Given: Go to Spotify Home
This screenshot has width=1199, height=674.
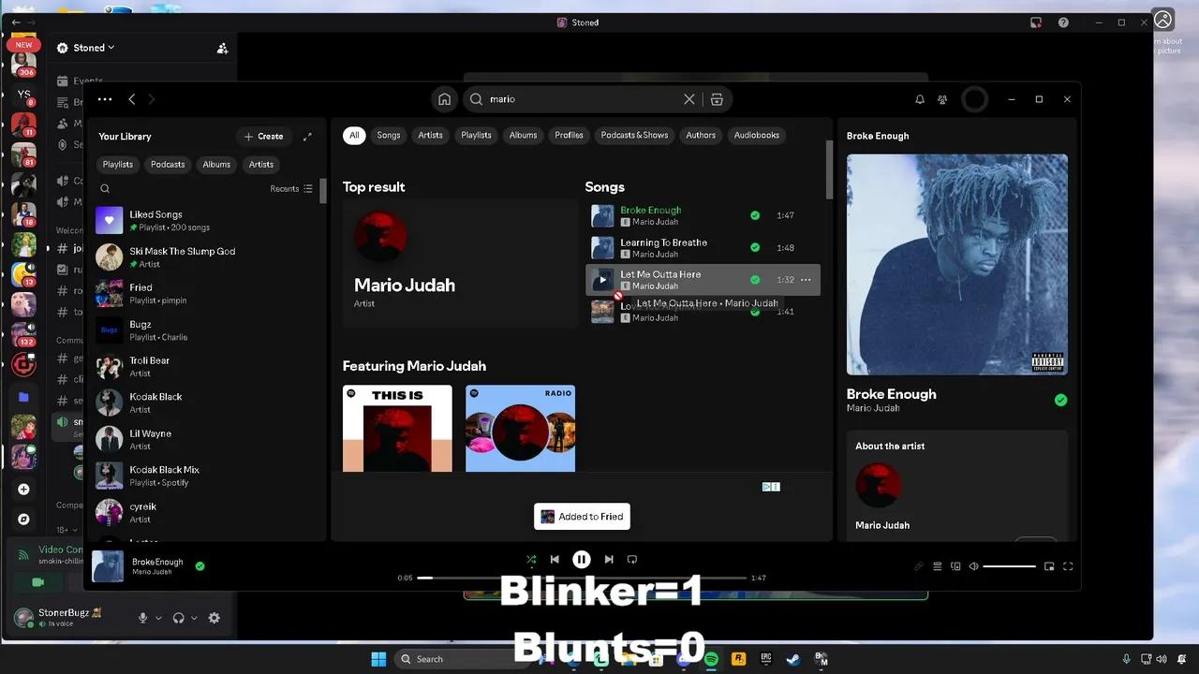Looking at the screenshot, I should point(445,99).
